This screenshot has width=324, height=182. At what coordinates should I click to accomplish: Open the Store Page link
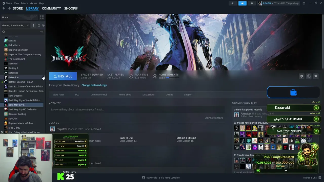(x=58, y=95)
